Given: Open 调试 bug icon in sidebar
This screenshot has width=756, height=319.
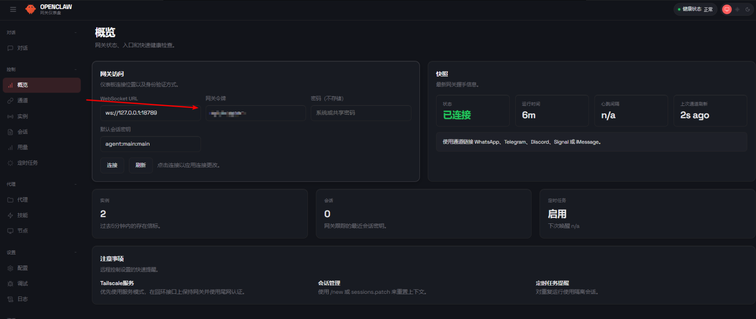Looking at the screenshot, I should point(10,283).
